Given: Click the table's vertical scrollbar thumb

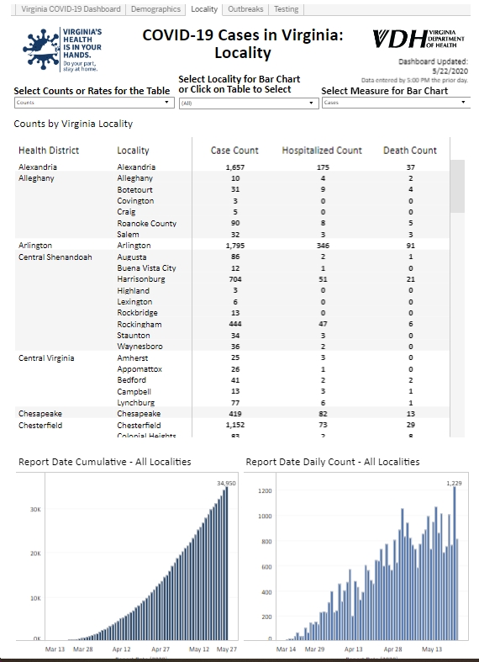Looking at the screenshot, I should coord(457,186).
